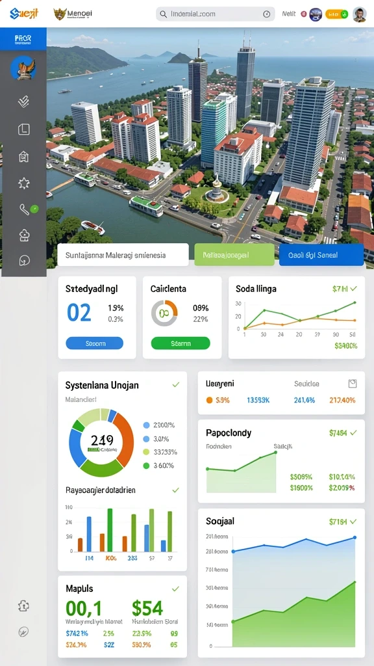Toggle the checkmark on Systenlana Unojan card

pos(175,384)
